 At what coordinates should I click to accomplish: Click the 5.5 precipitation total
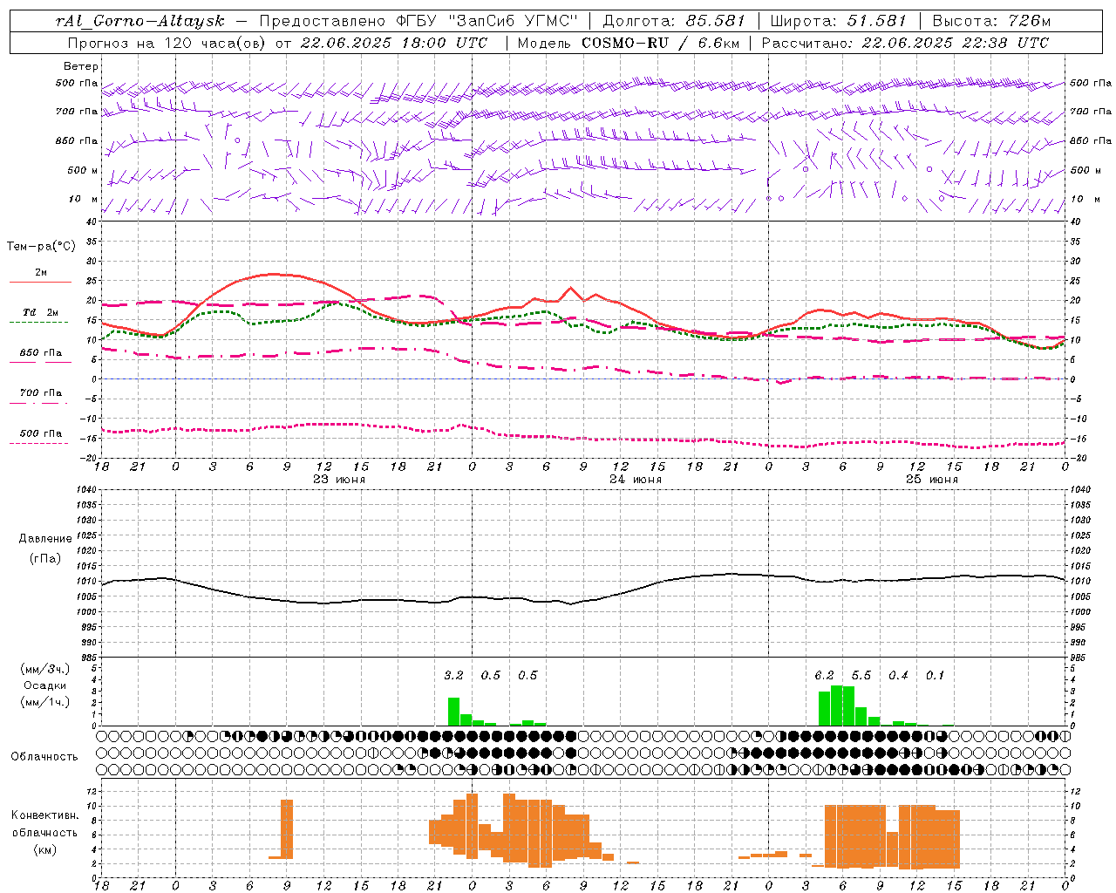[x=861, y=676]
